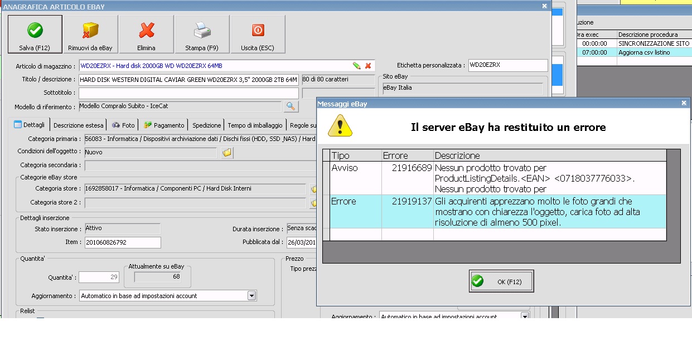Close the Messaggi eBay dialog

pyautogui.click(x=684, y=103)
